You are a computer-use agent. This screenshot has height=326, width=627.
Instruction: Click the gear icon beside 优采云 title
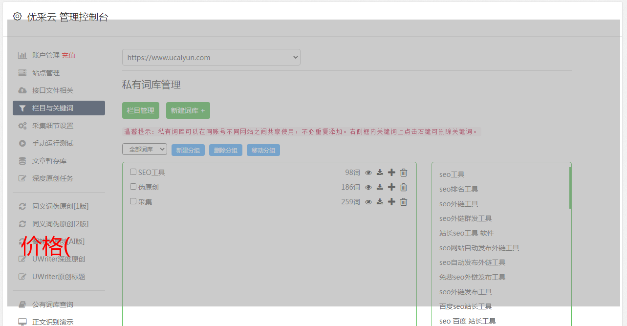[x=18, y=17]
